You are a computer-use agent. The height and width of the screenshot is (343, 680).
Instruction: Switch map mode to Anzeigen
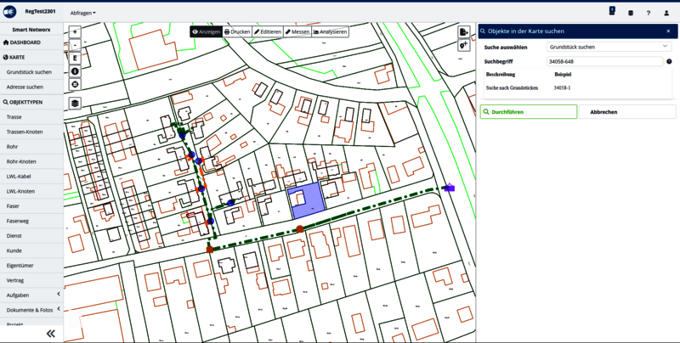pyautogui.click(x=207, y=31)
